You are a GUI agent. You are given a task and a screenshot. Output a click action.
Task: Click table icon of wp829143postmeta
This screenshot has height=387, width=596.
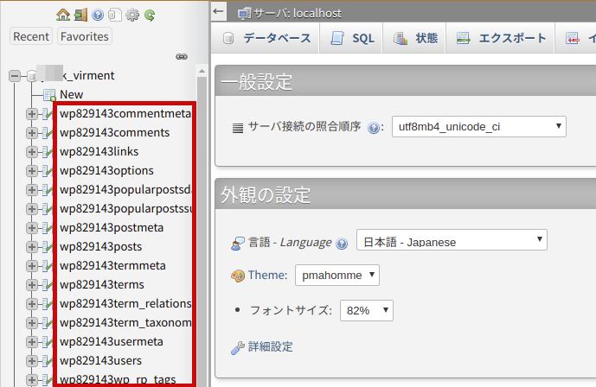coord(47,228)
